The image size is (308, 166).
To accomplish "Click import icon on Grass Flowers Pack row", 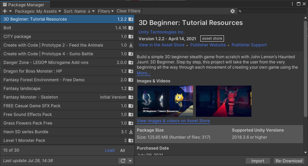I will [x=131, y=123].
